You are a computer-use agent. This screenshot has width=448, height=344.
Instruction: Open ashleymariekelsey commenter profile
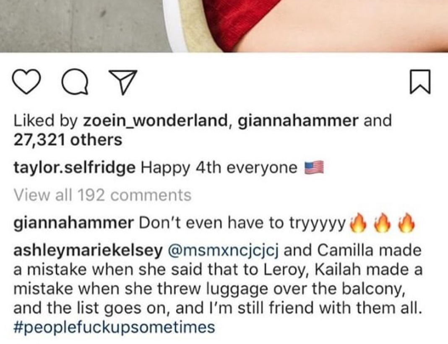[x=88, y=251]
